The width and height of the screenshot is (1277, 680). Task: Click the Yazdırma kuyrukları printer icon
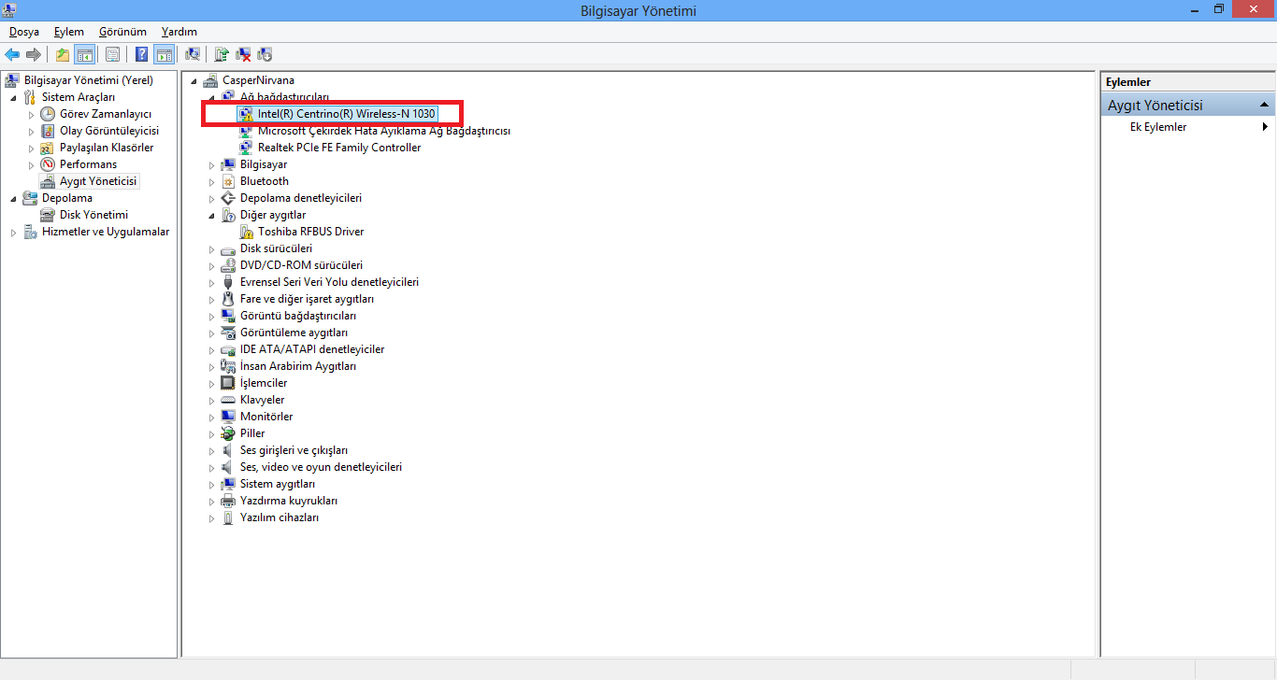click(x=228, y=501)
